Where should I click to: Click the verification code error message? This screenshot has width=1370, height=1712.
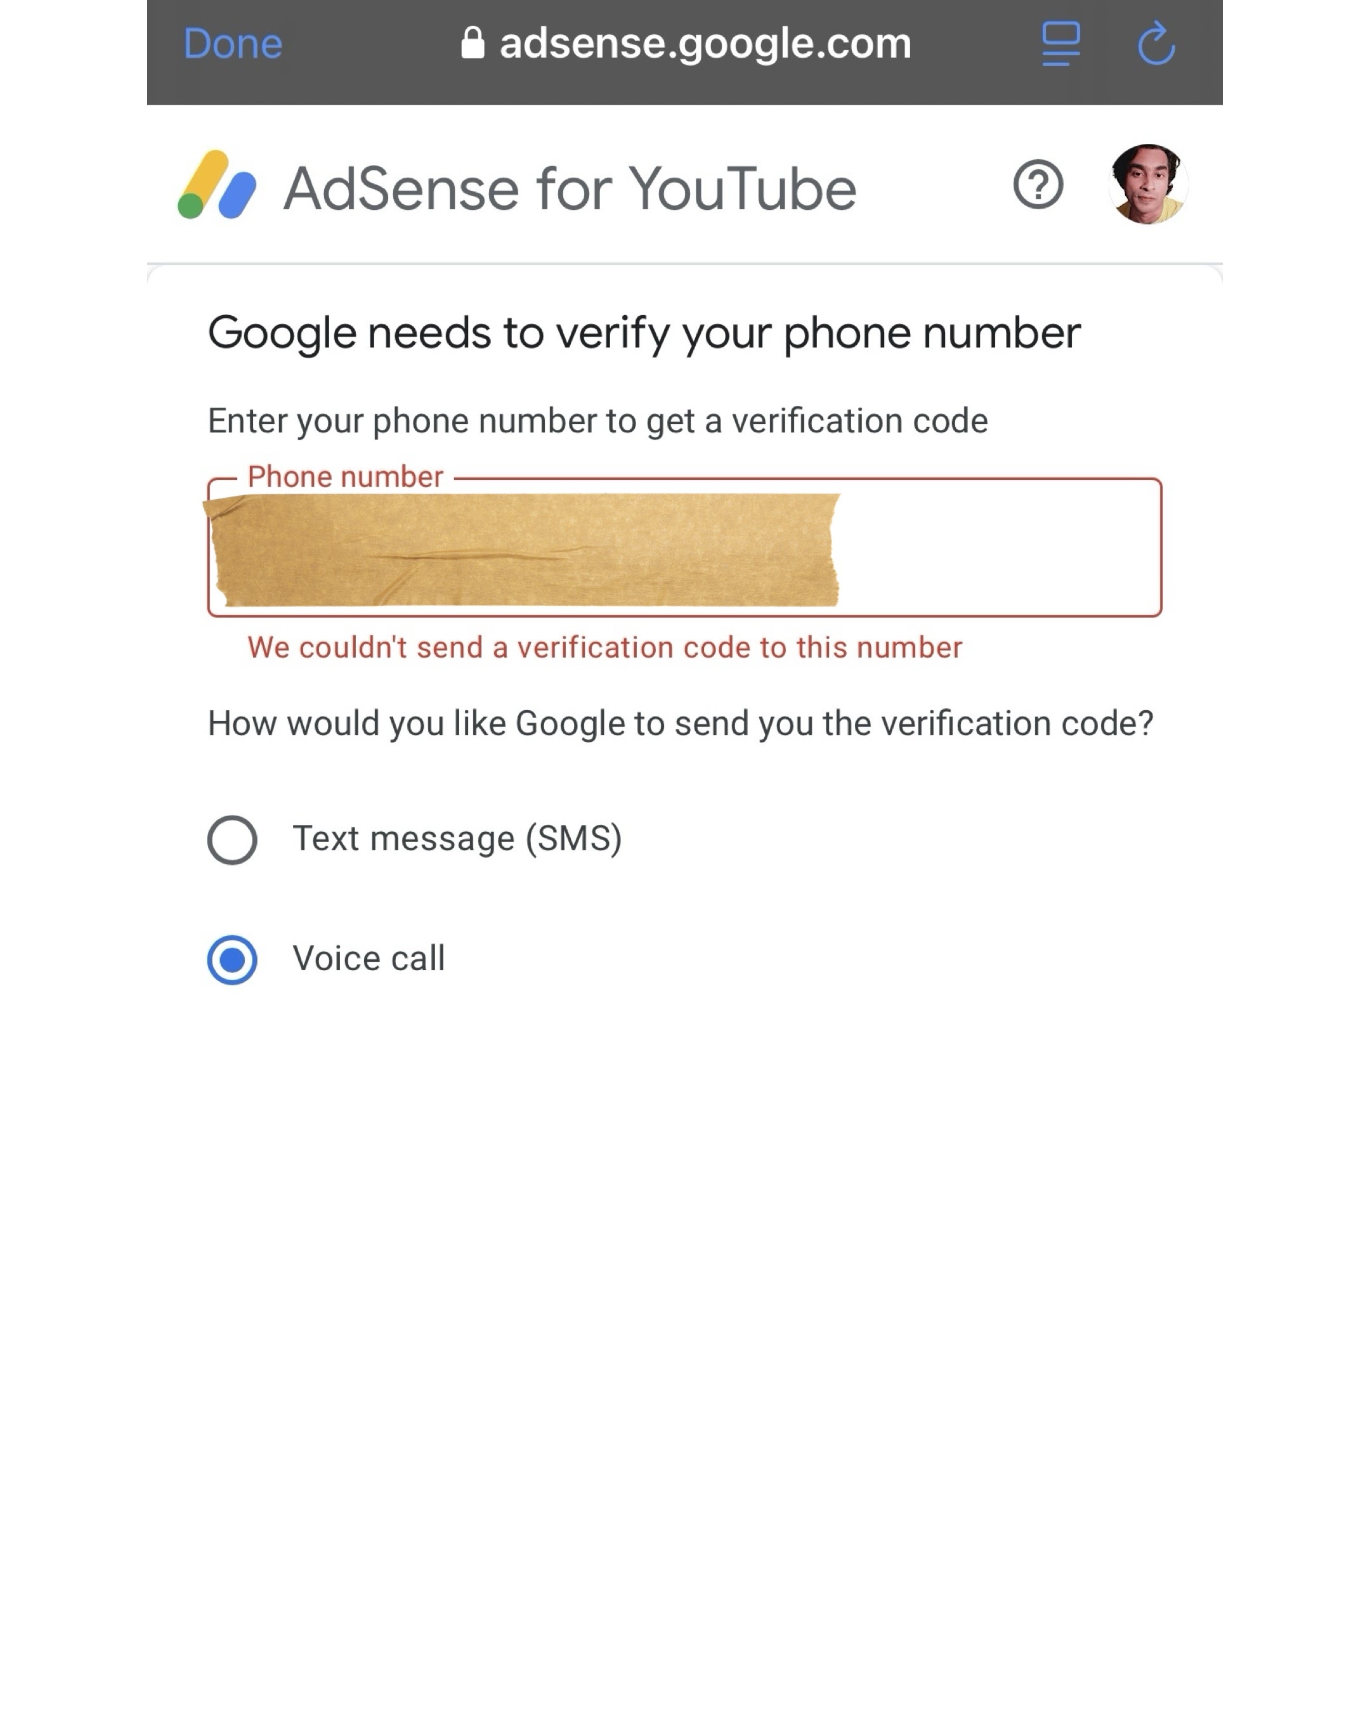point(605,647)
